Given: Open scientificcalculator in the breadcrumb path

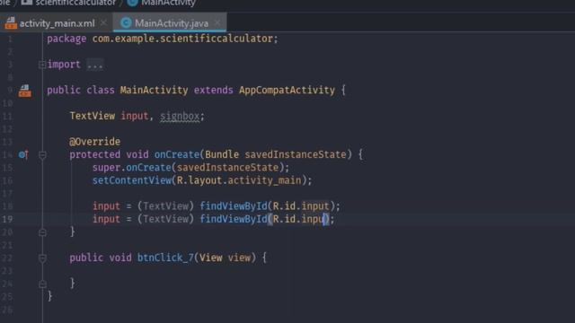Looking at the screenshot, I should pos(75,3).
